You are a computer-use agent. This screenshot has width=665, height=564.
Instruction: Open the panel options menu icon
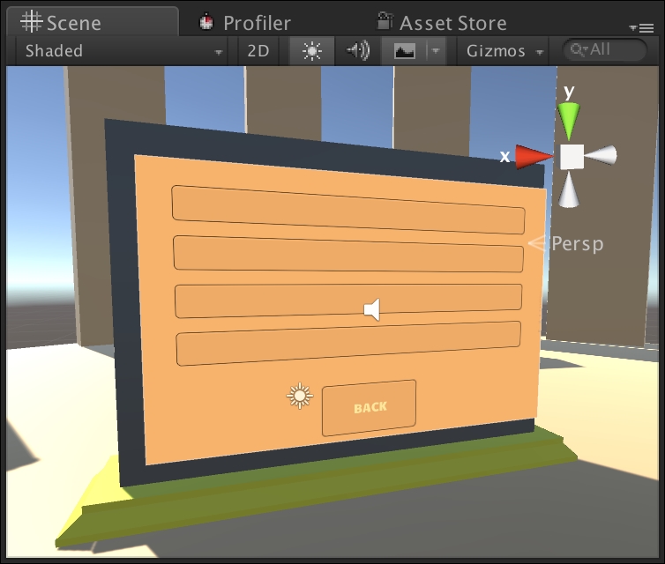642,28
